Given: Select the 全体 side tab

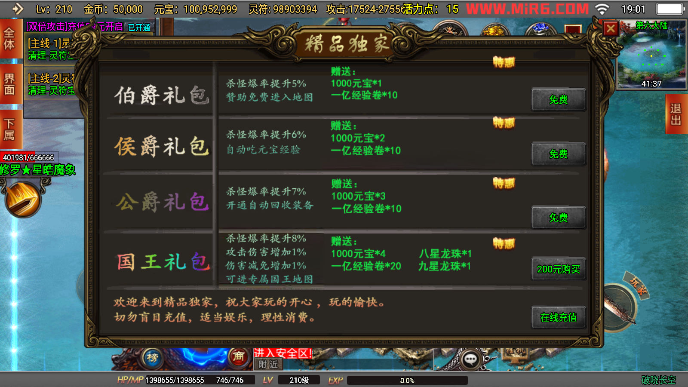Looking at the screenshot, I should 9,39.
